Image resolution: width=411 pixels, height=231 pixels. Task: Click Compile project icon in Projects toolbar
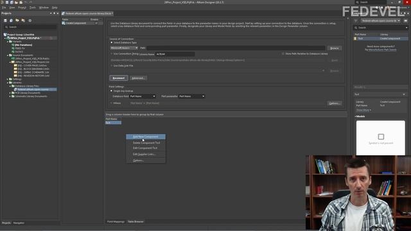(12, 21)
